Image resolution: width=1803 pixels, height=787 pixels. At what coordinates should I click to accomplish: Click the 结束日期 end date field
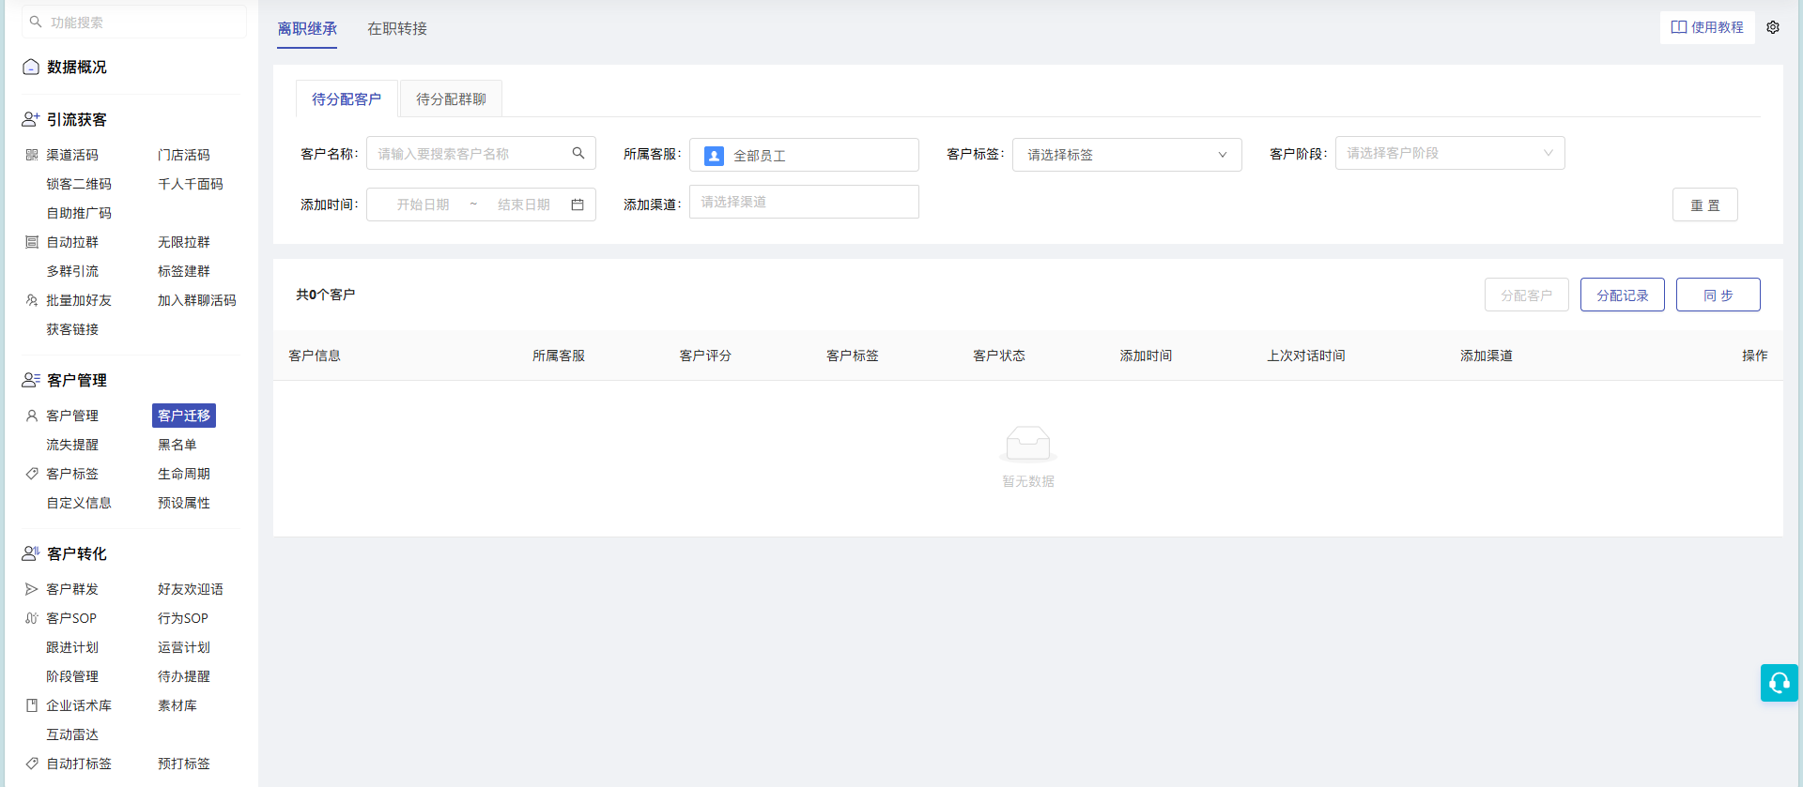point(524,204)
